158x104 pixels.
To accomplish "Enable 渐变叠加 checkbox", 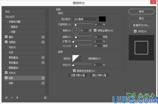I will [x=6, y=62].
